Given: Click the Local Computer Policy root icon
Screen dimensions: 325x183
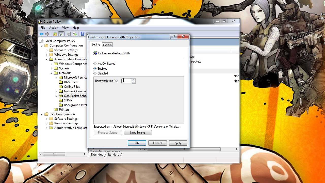Looking at the screenshot, I should [x=42, y=41].
